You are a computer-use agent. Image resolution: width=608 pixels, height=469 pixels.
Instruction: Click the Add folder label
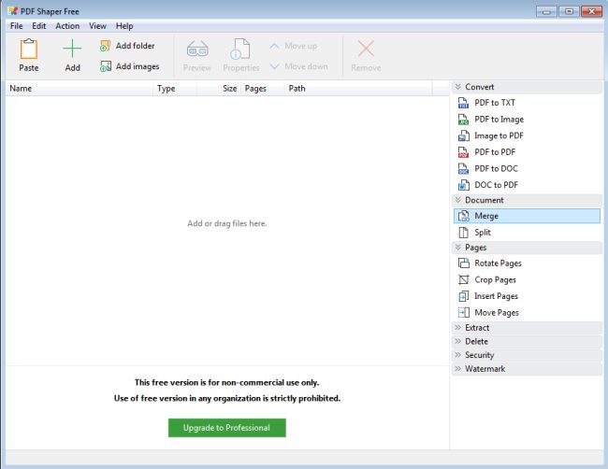[135, 46]
